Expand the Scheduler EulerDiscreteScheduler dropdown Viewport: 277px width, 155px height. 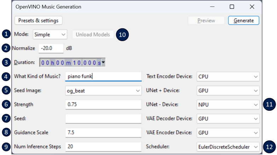point(227,147)
